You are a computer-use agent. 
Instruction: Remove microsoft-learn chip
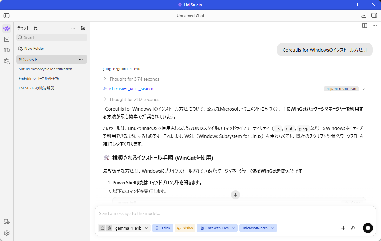(272, 228)
